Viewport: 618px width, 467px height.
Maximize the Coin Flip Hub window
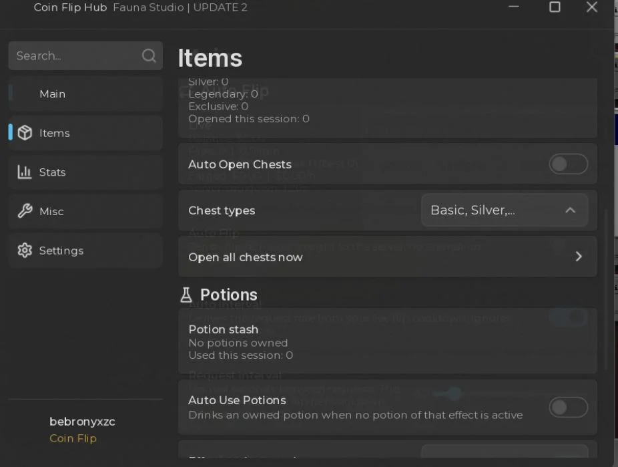click(555, 7)
